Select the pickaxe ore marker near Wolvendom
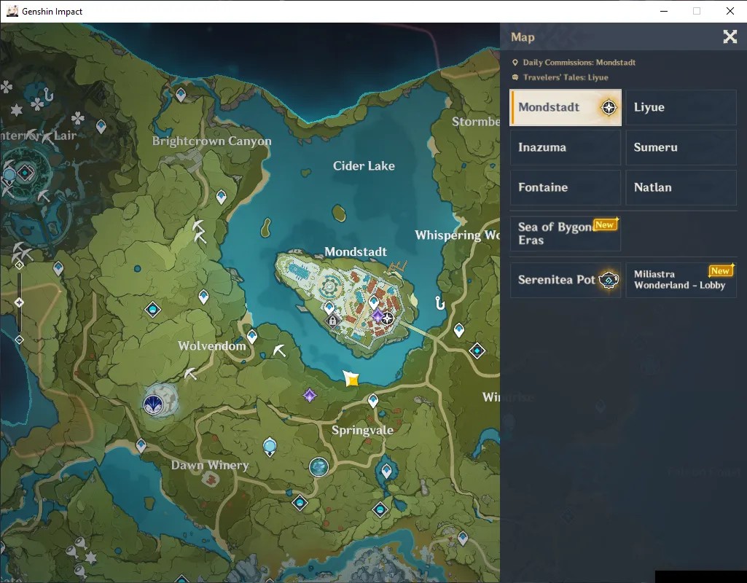 (x=191, y=373)
